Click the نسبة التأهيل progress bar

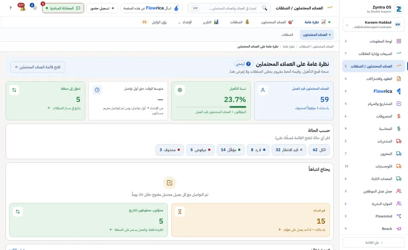tap(211, 107)
